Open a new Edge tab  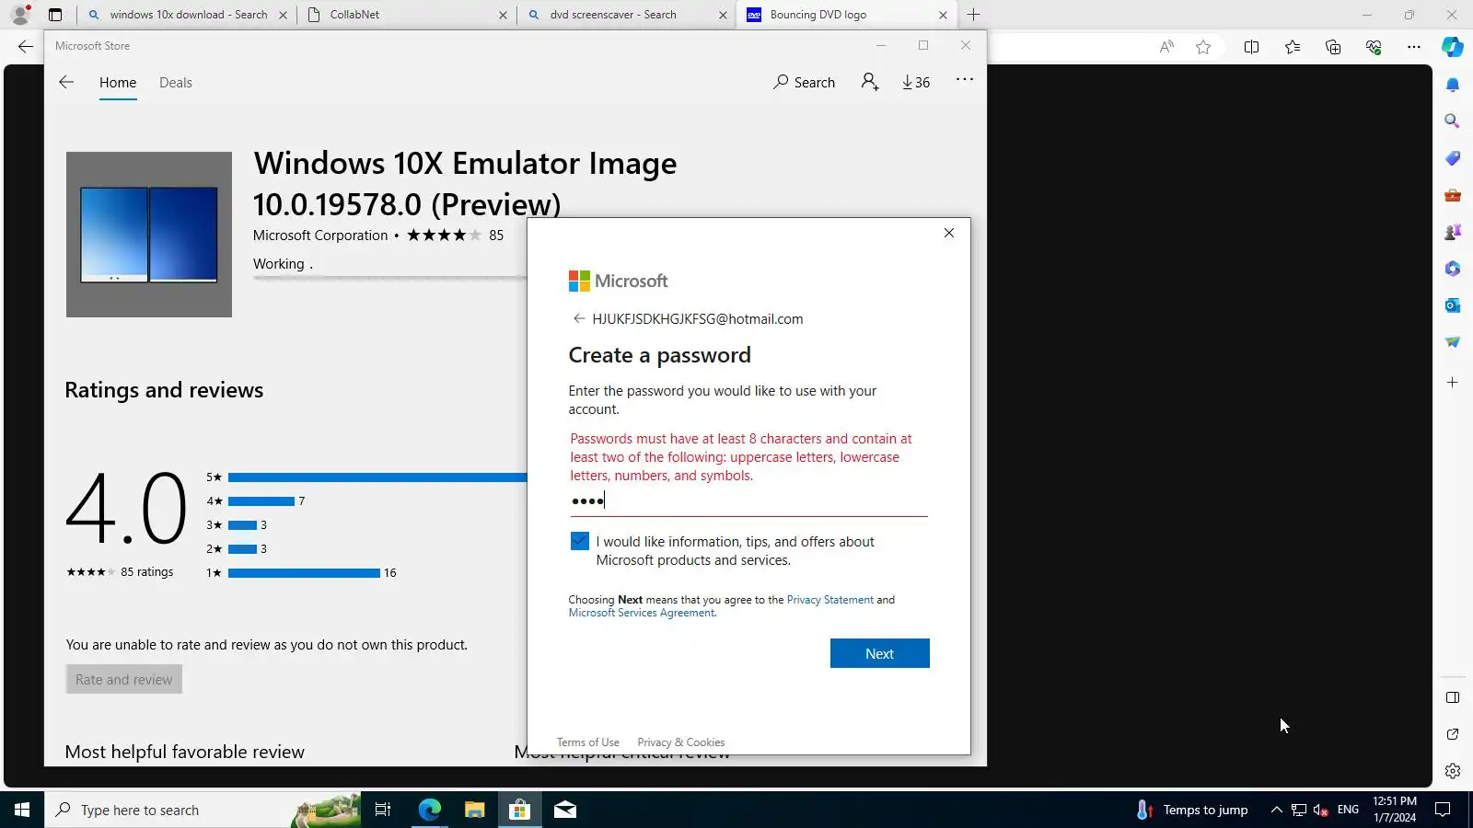973,15
